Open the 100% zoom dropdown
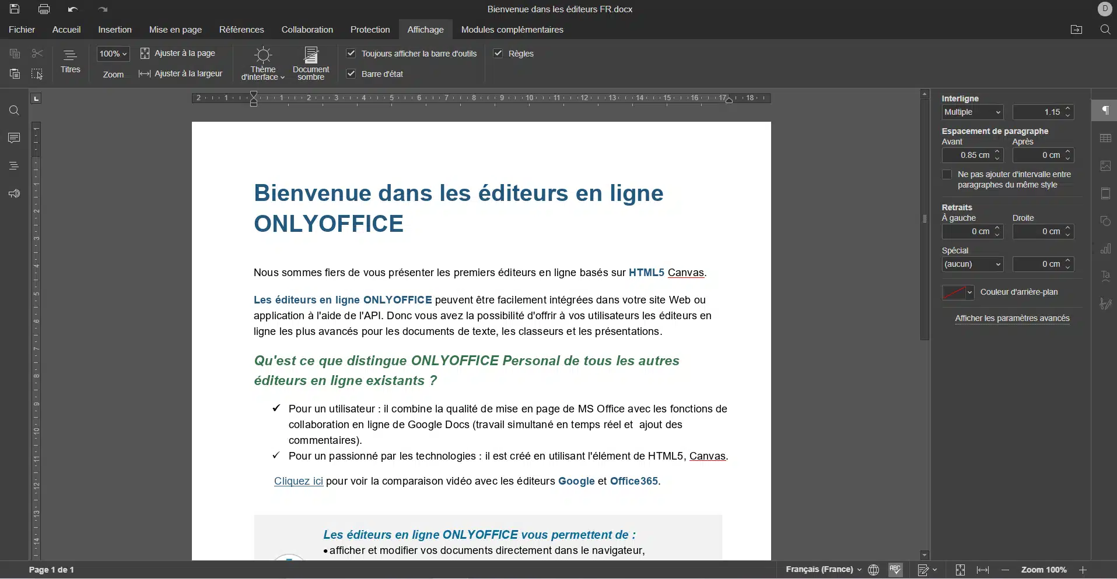 click(x=113, y=54)
